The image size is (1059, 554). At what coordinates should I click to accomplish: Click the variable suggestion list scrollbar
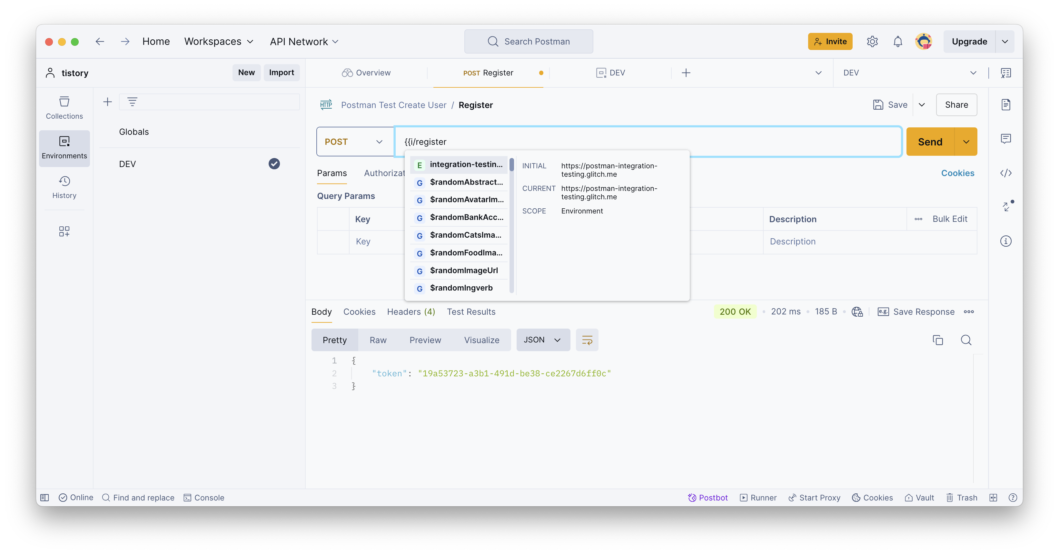click(511, 165)
